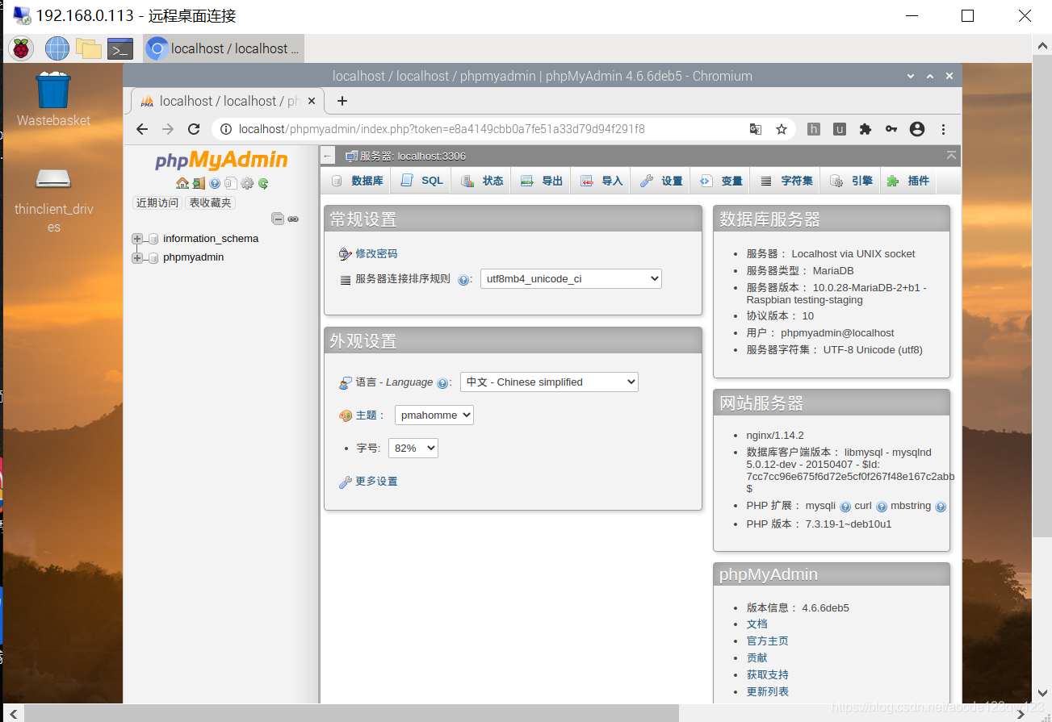Click the 服务器: localhost:3306 breadcrumb
The image size is (1052, 722).
pyautogui.click(x=413, y=157)
